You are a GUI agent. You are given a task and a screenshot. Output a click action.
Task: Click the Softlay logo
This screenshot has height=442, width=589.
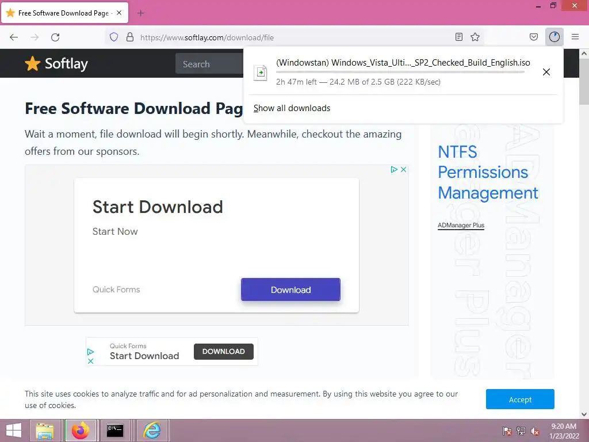click(x=56, y=63)
